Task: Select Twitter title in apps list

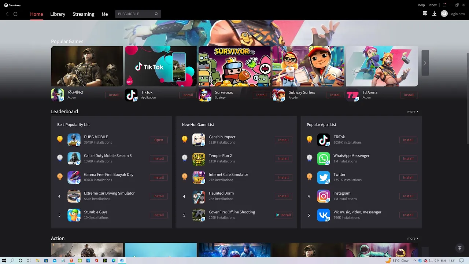Action: pos(339,175)
